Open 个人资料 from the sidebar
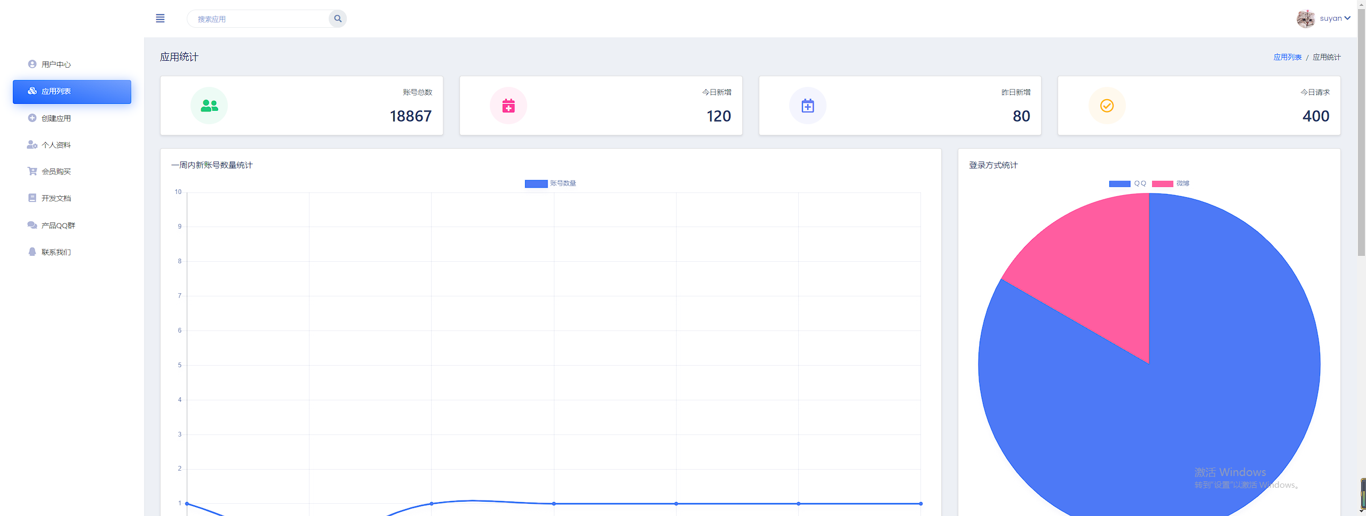 (56, 145)
